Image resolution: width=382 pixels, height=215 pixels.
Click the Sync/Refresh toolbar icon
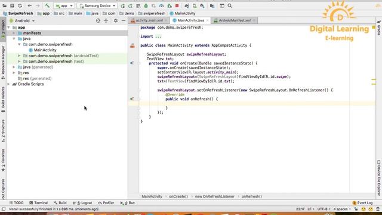(20, 5)
